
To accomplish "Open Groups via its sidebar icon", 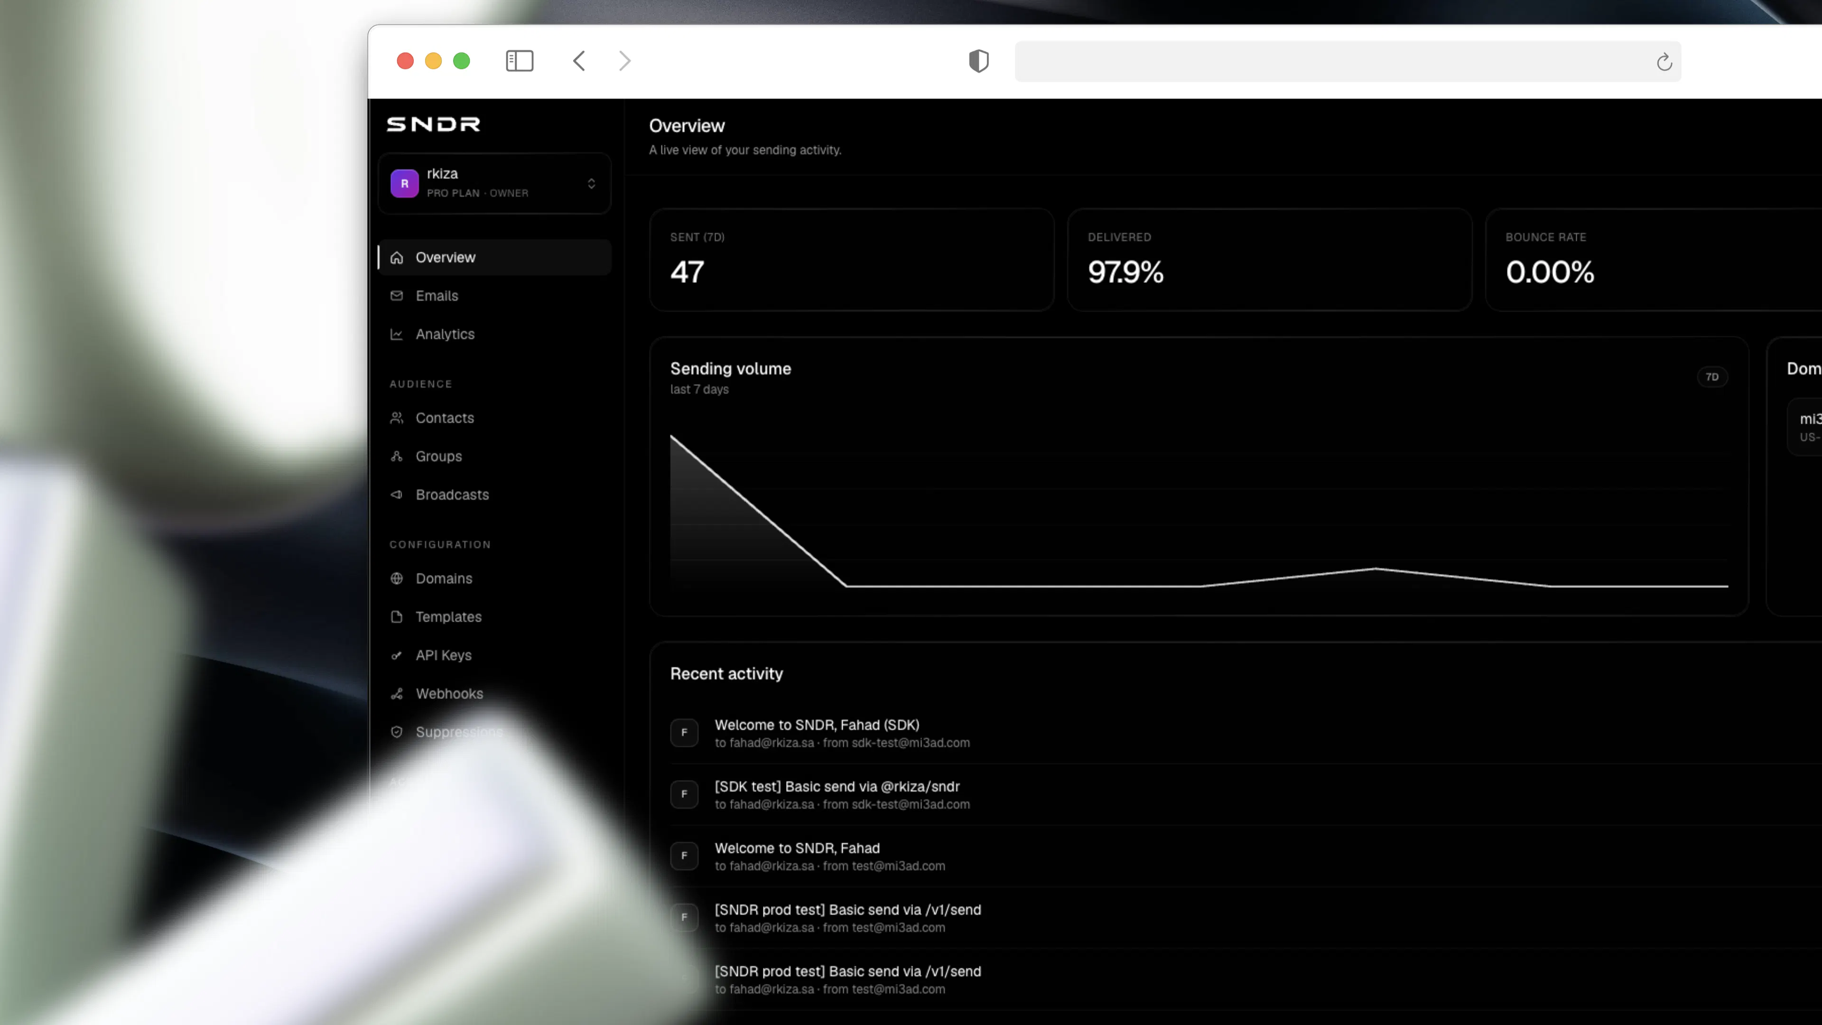I will point(397,456).
